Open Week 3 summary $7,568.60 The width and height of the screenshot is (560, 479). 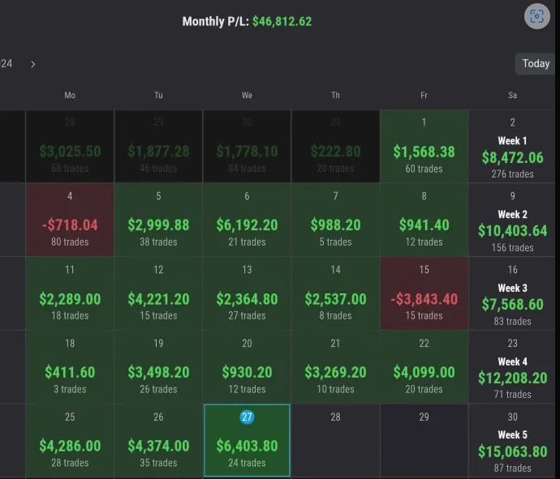[512, 293]
